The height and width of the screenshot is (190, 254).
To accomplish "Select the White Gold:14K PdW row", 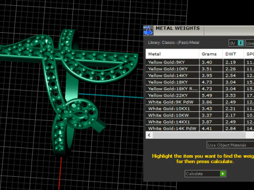I will coord(199,128).
